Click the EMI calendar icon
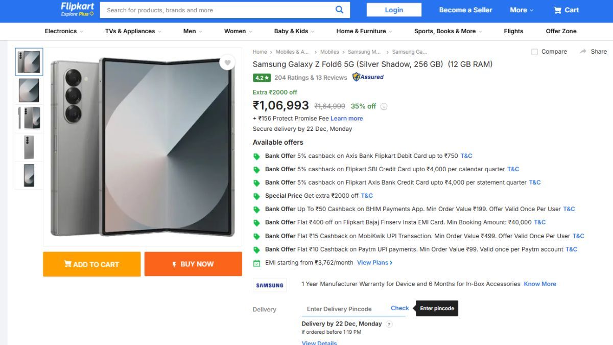 [256, 263]
